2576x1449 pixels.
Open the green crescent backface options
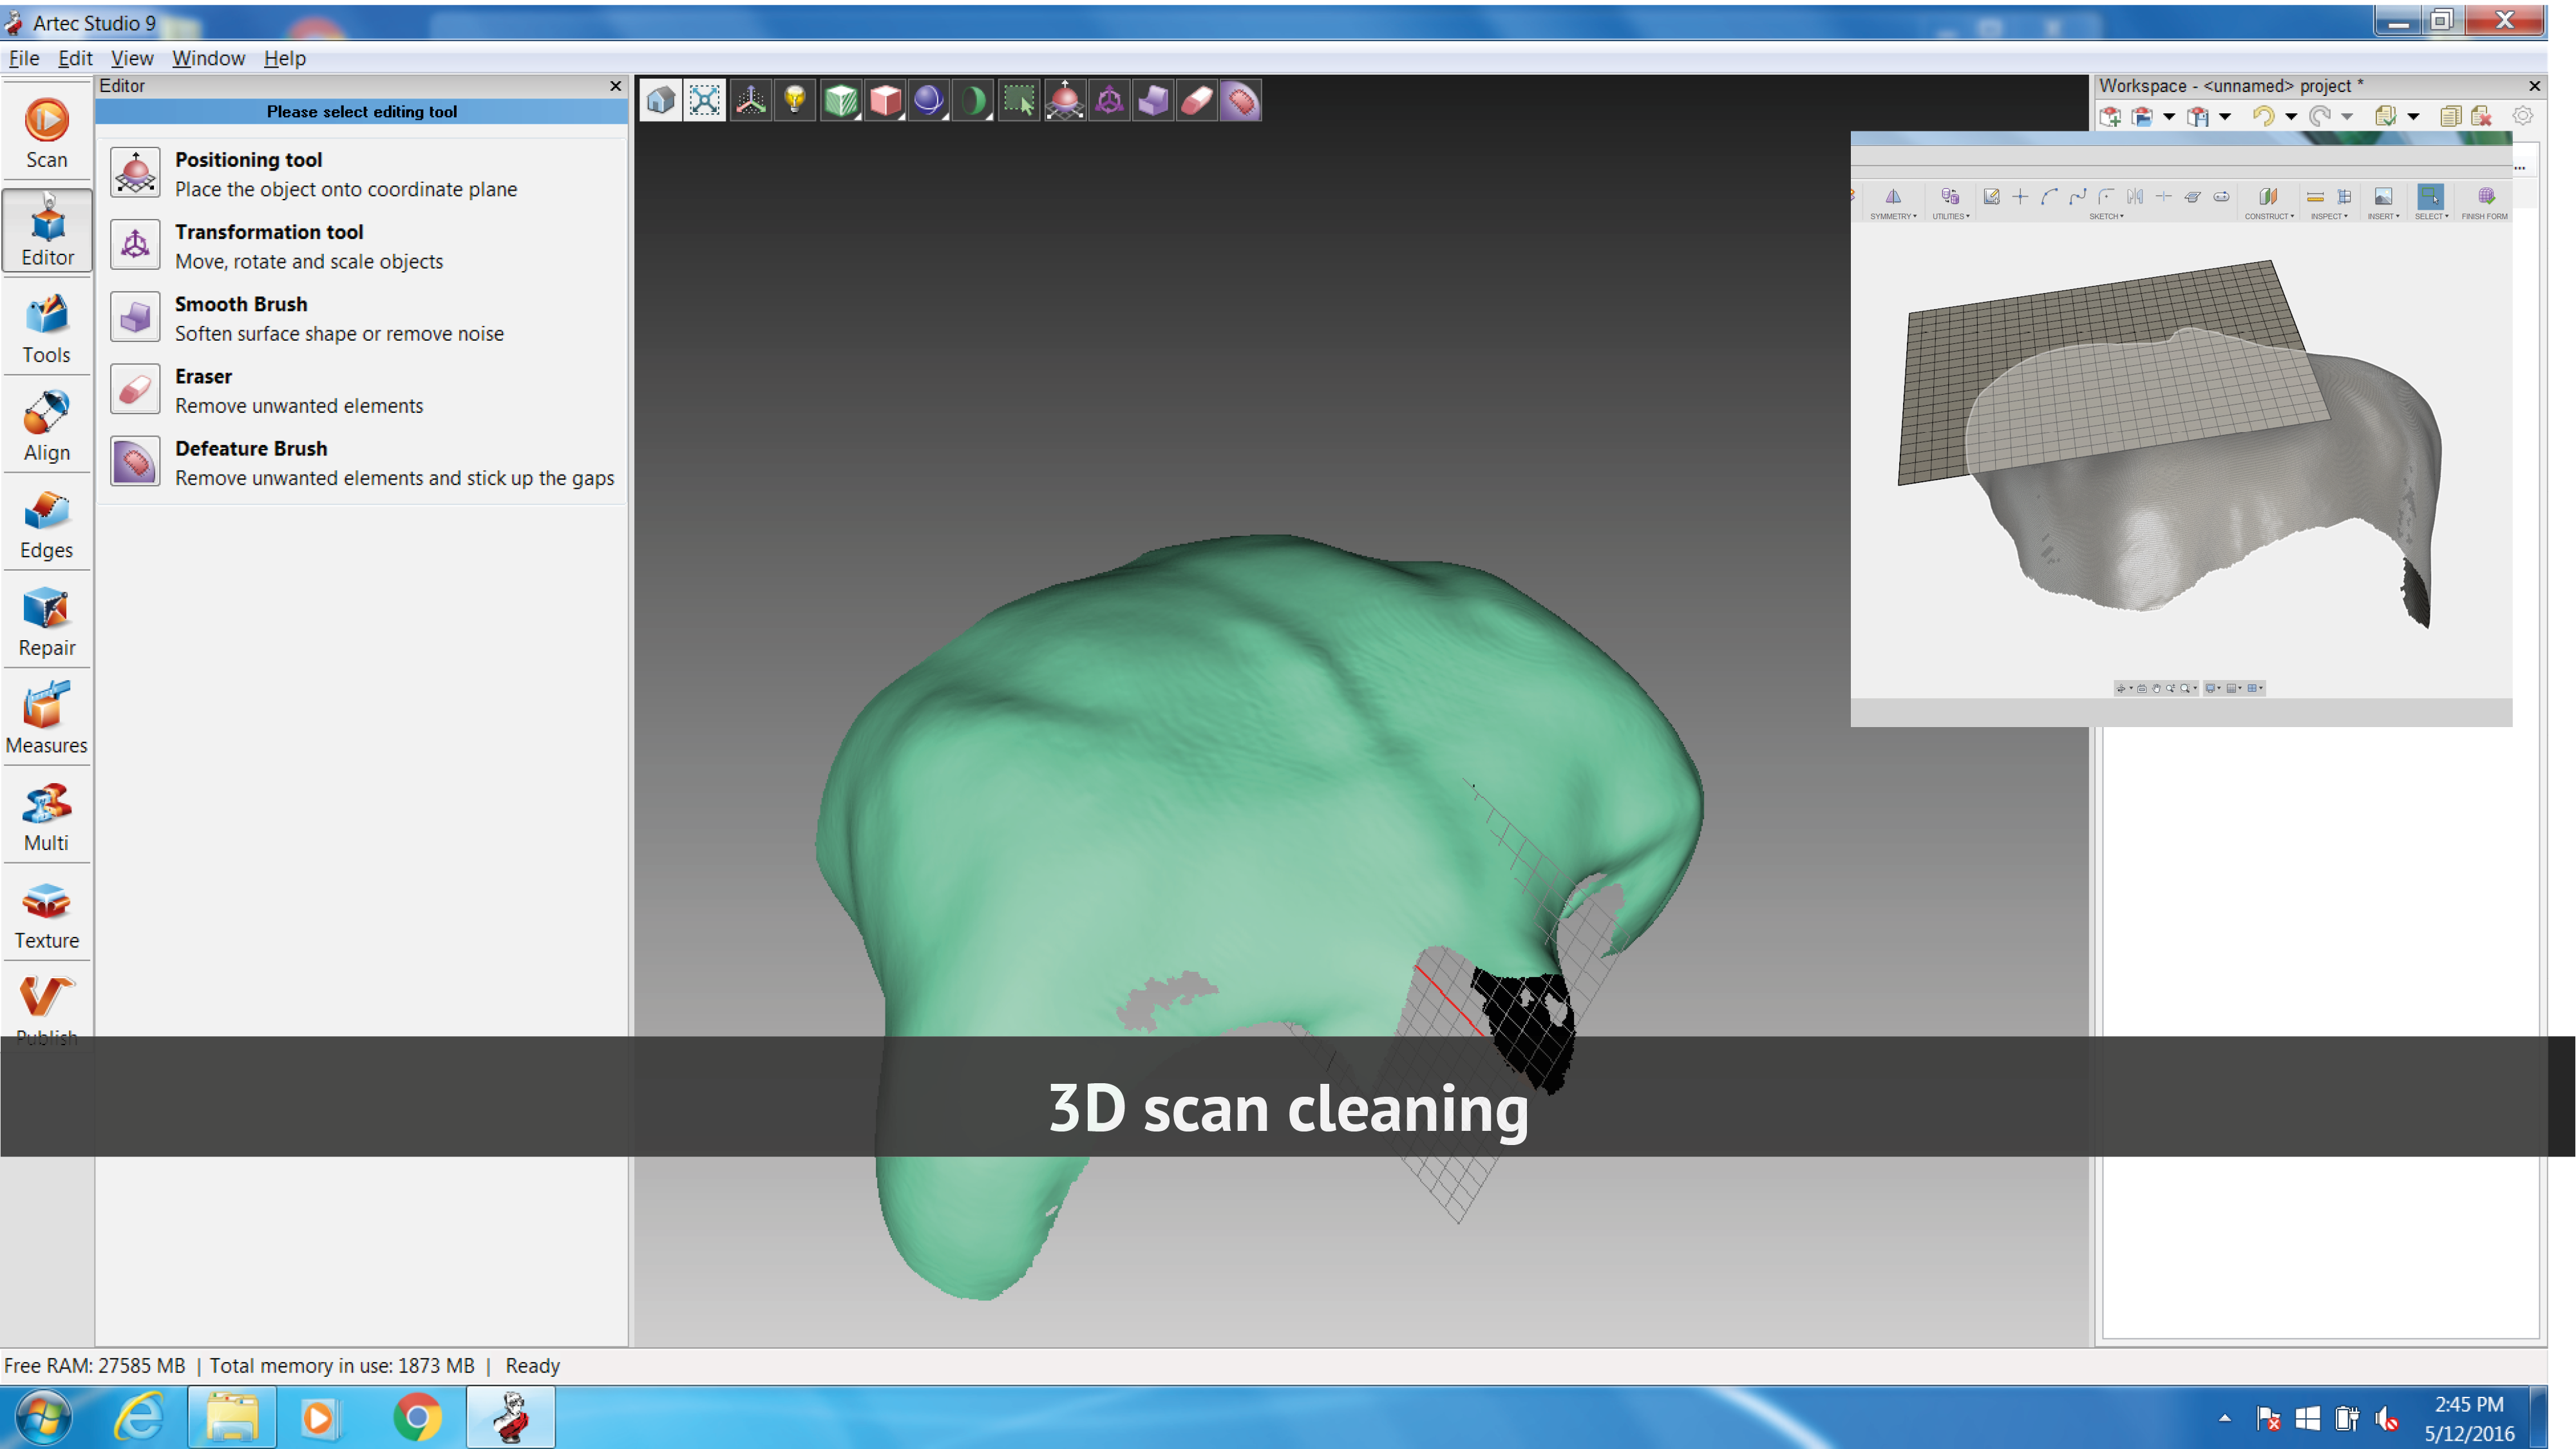coord(973,100)
